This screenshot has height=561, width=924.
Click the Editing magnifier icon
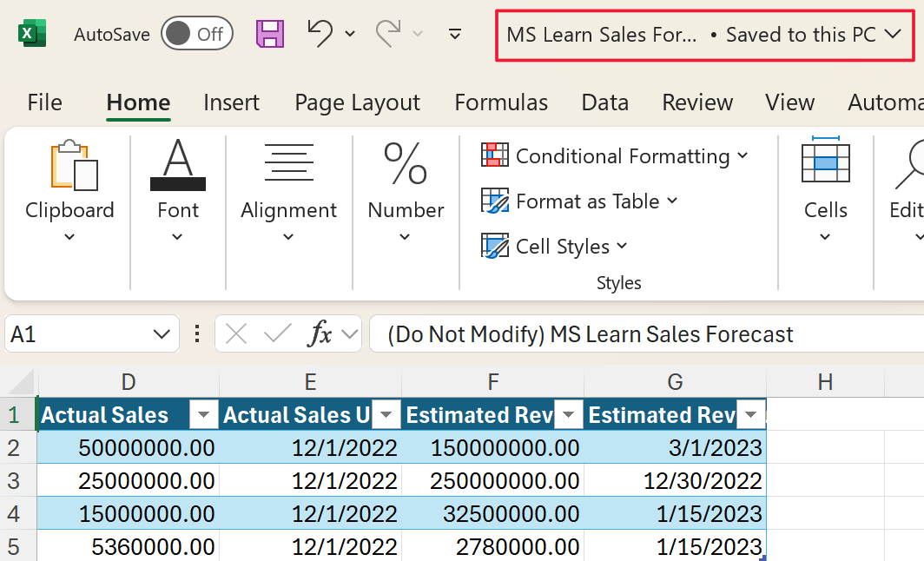[x=910, y=164]
